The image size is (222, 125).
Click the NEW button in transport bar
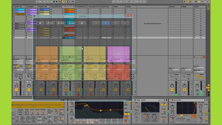tap(73, 1)
